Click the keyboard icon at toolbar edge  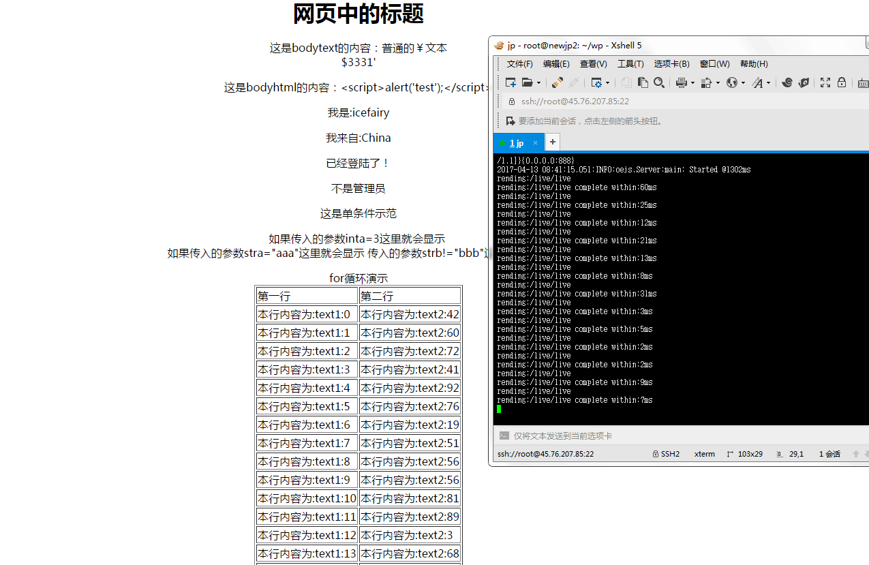pos(864,82)
